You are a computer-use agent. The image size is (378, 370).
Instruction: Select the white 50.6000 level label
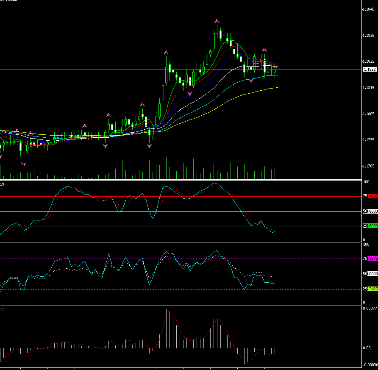click(370, 211)
